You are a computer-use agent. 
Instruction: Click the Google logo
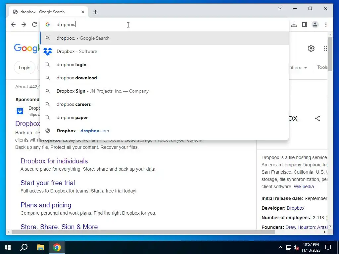[x=27, y=48]
